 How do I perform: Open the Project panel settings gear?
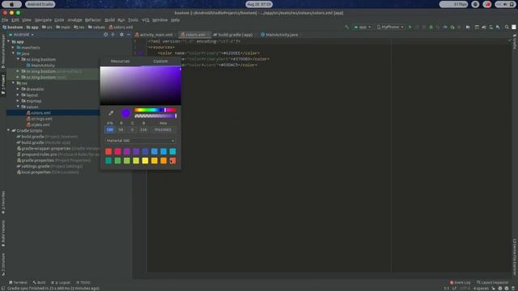(121, 34)
